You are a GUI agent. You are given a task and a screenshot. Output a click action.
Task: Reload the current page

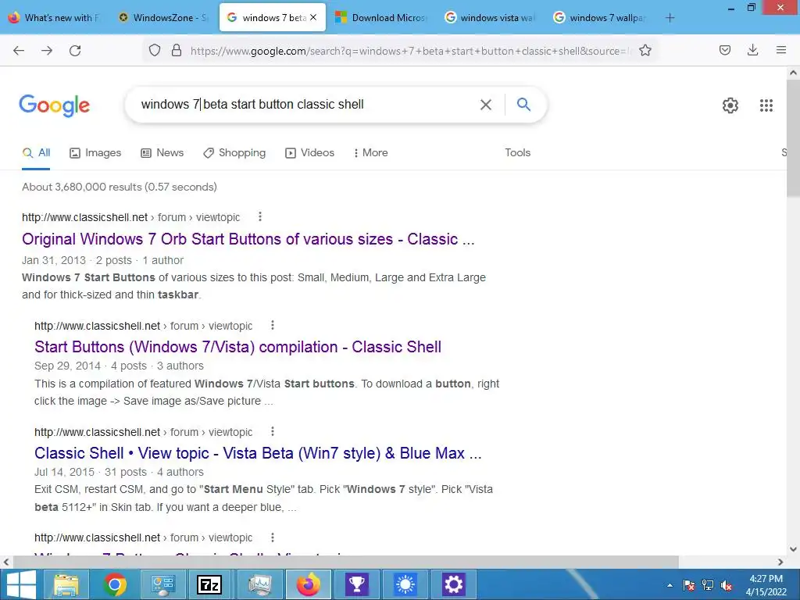point(75,51)
